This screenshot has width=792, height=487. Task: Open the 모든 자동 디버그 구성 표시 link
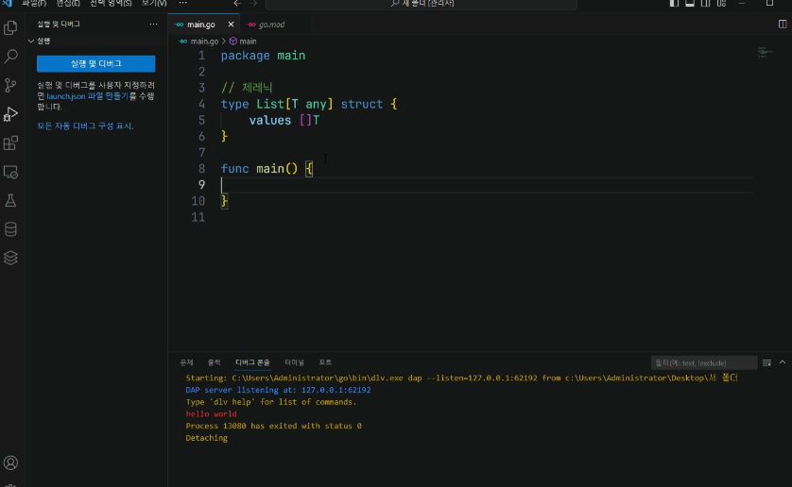pyautogui.click(x=85, y=126)
